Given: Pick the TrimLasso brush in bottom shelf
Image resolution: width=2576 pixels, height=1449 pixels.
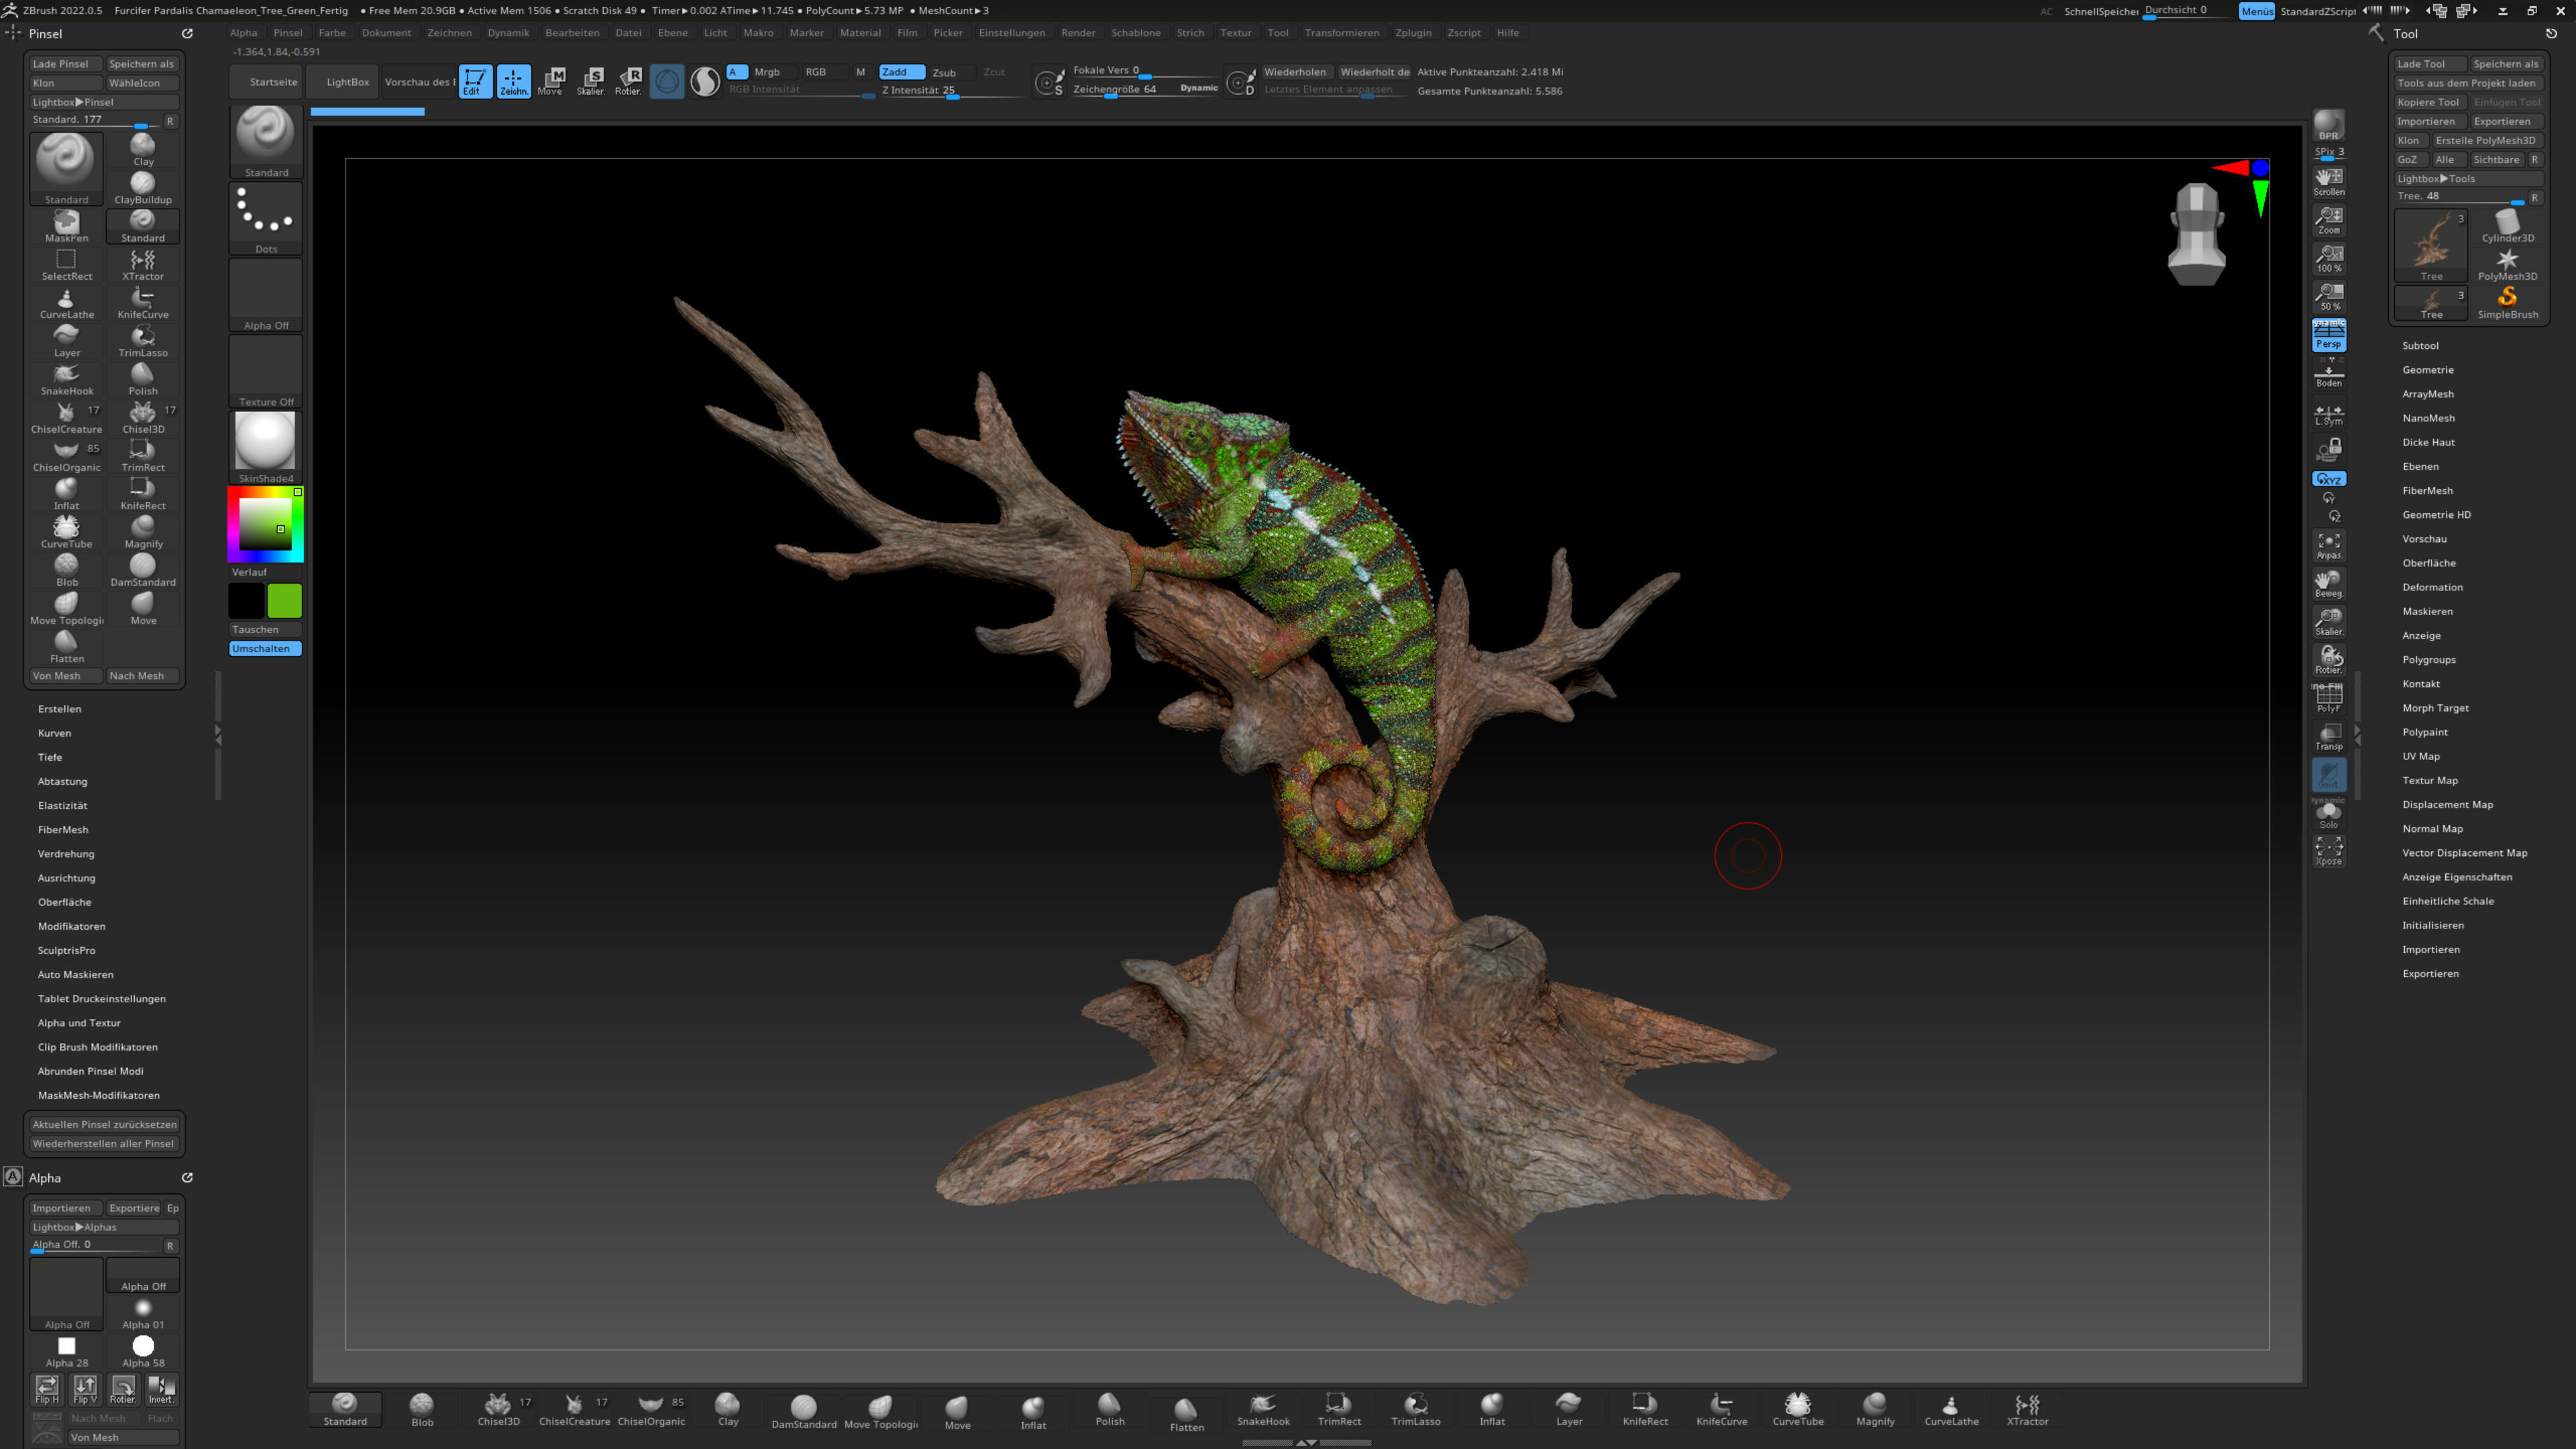Looking at the screenshot, I should click(1416, 1410).
